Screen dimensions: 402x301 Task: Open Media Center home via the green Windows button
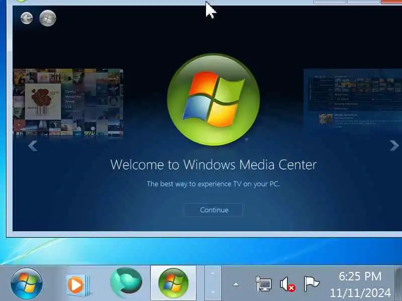[x=48, y=18]
